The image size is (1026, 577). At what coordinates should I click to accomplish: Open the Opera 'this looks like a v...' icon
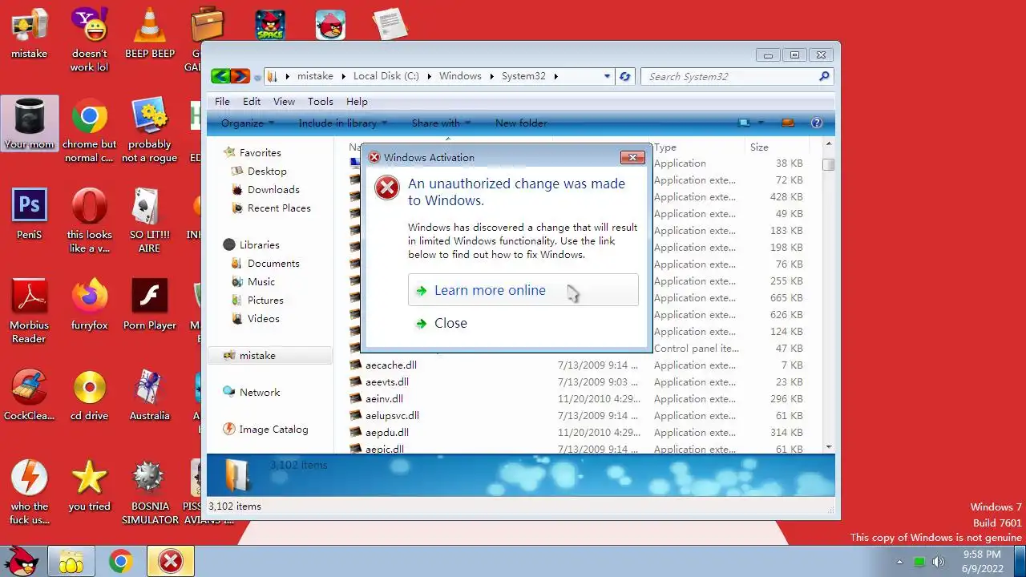coord(89,220)
